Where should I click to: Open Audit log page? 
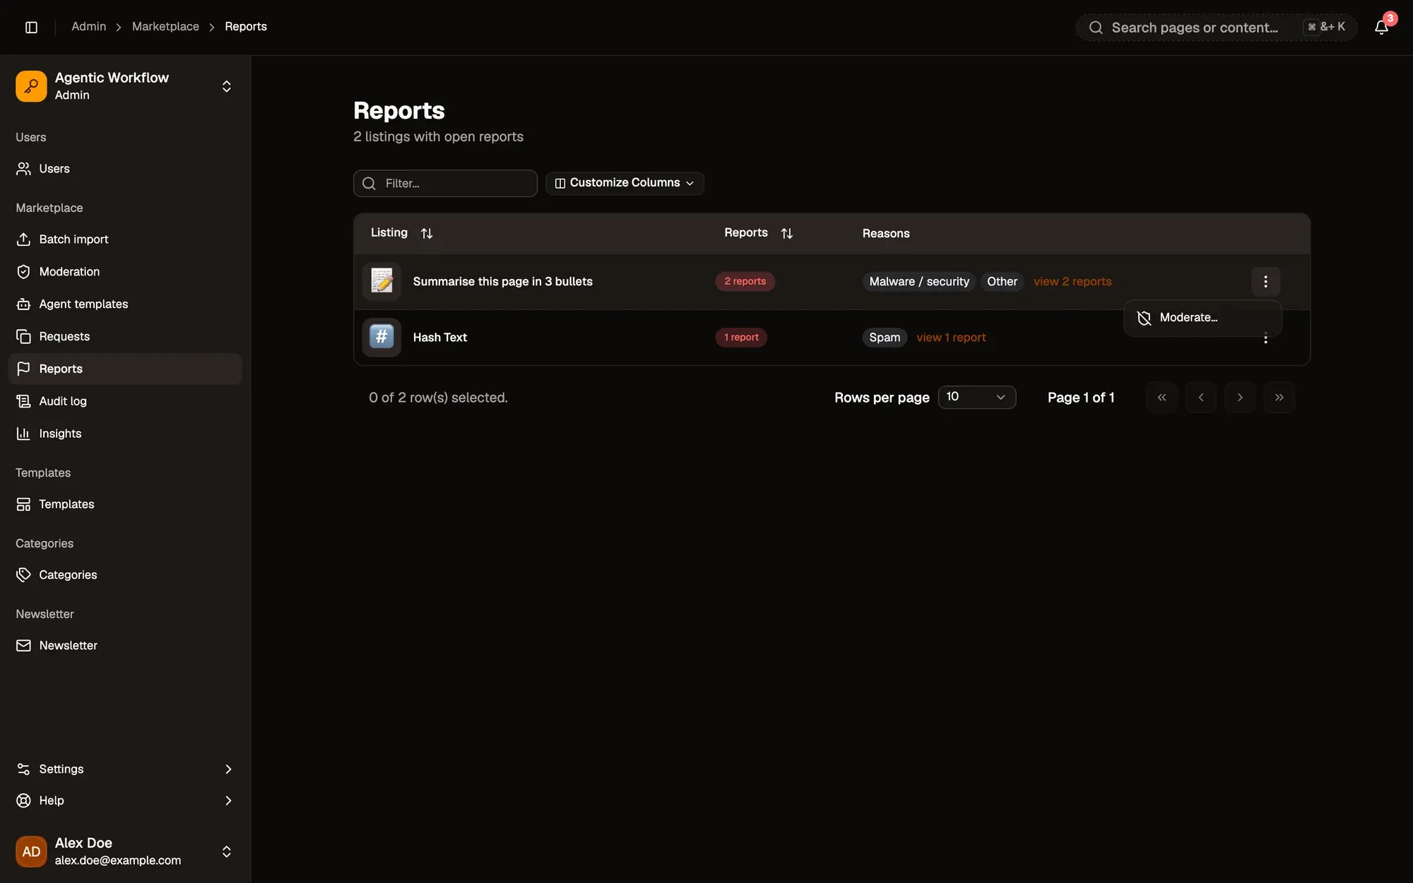[125, 401]
